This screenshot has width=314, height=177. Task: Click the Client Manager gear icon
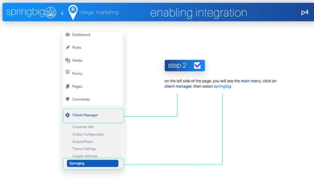[67, 115]
